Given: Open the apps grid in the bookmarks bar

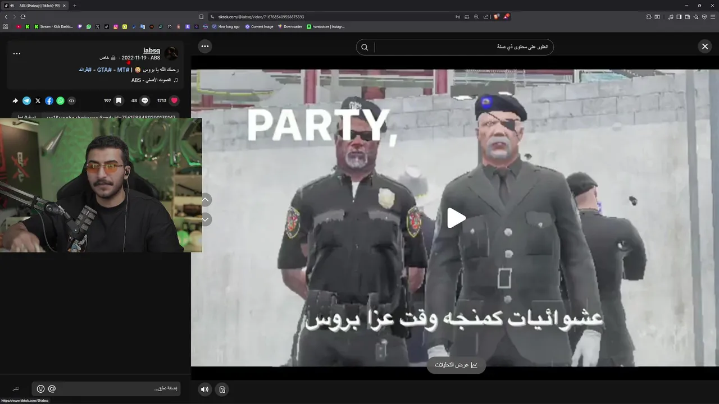Looking at the screenshot, I should pos(6,26).
